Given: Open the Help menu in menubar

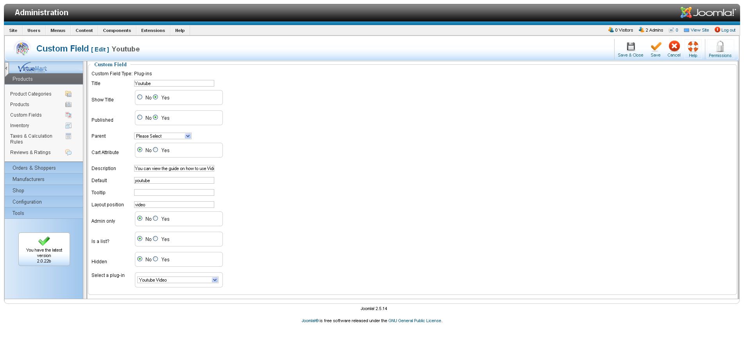Looking at the screenshot, I should click(x=180, y=30).
